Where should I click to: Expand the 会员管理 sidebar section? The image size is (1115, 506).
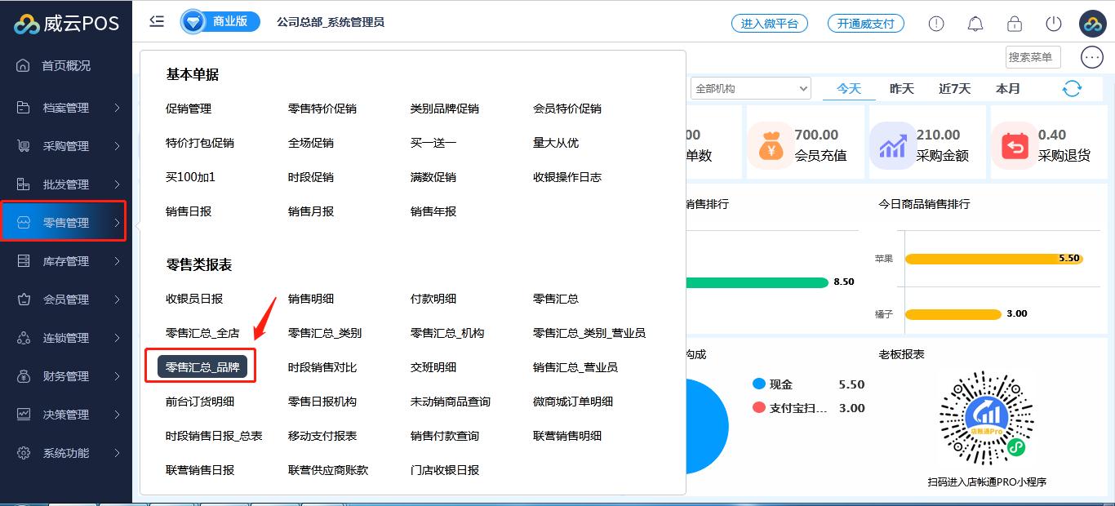(66, 300)
